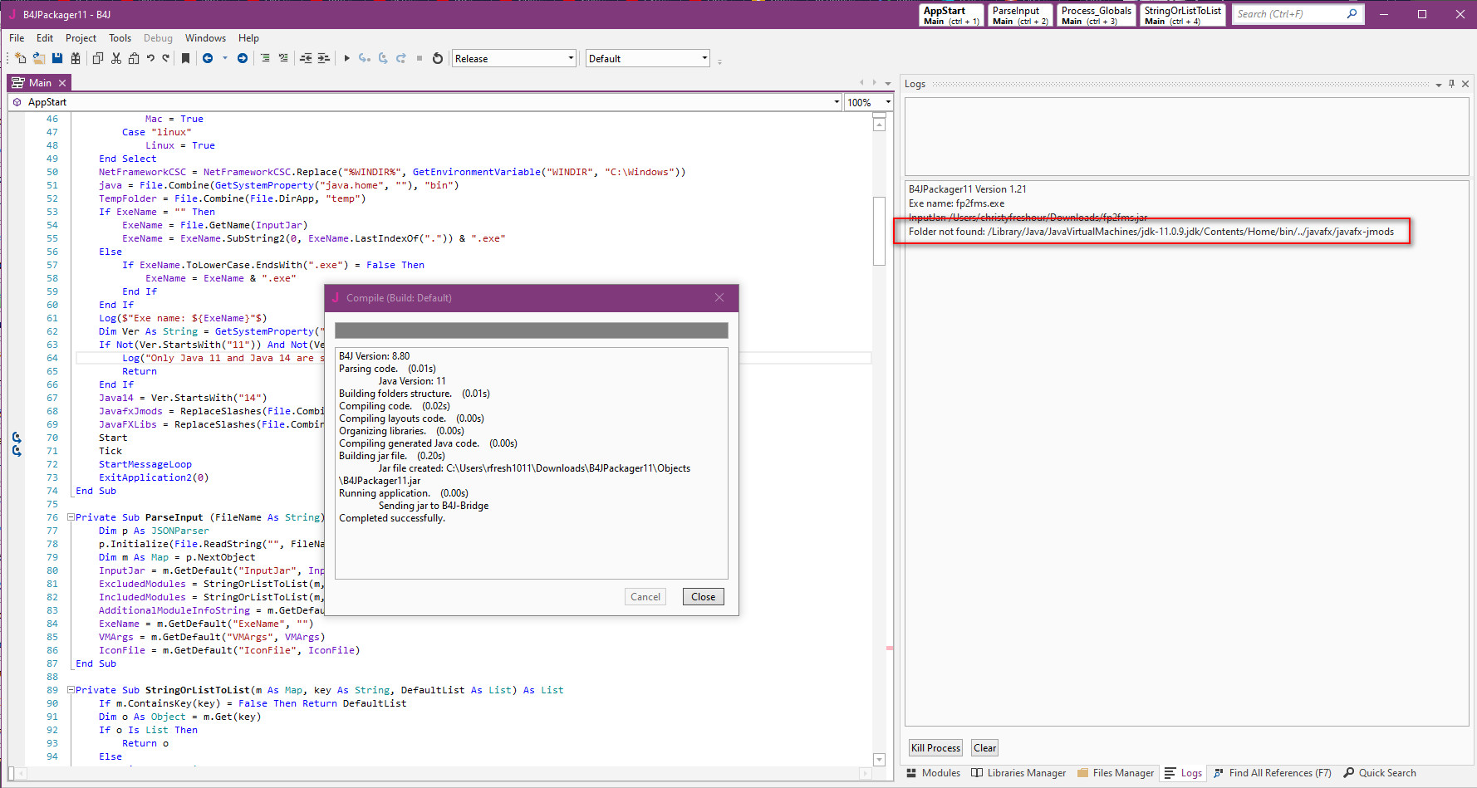1477x788 pixels.
Task: Open the Release build mode dropdown
Action: [x=514, y=58]
